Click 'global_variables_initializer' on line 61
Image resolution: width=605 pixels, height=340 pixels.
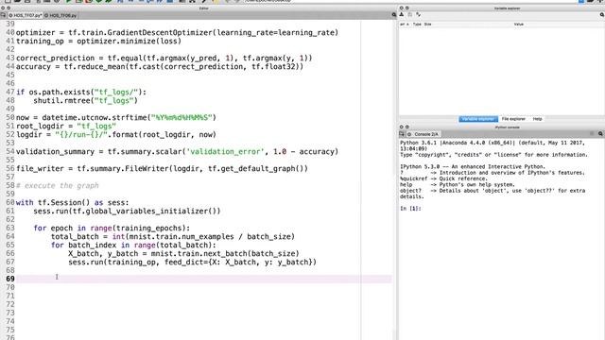coord(147,212)
